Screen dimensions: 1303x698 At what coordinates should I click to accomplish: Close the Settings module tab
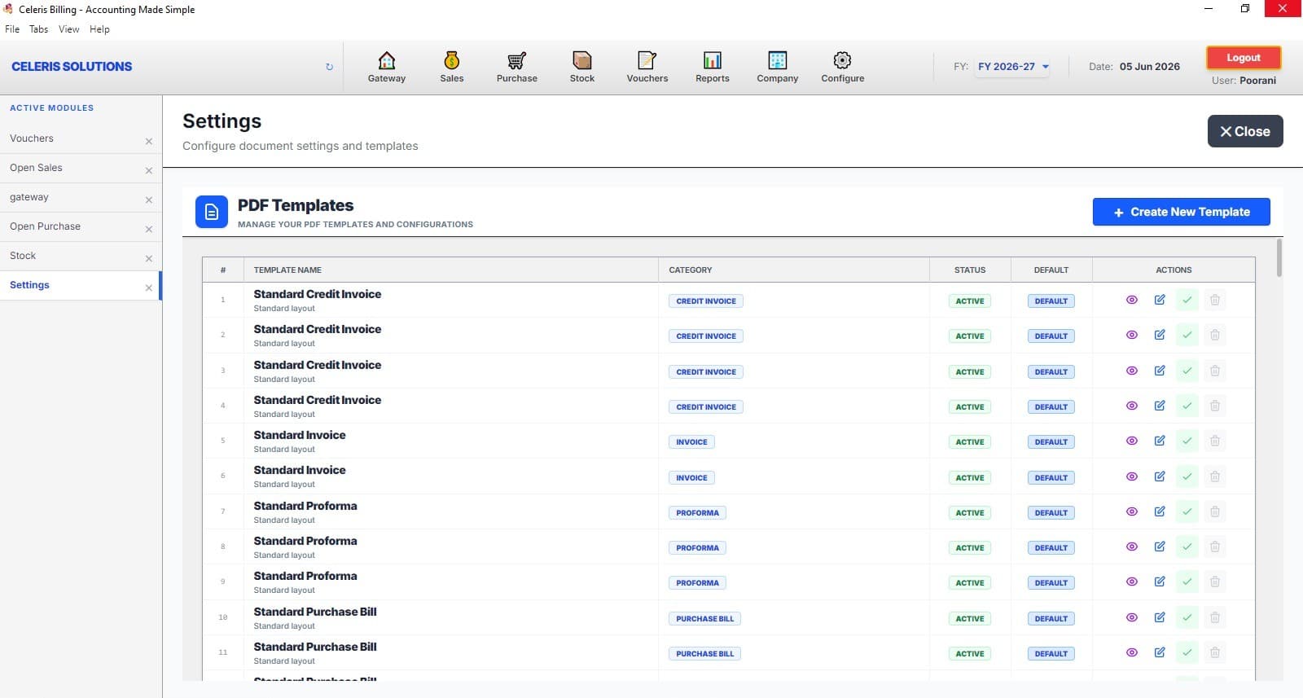(149, 288)
